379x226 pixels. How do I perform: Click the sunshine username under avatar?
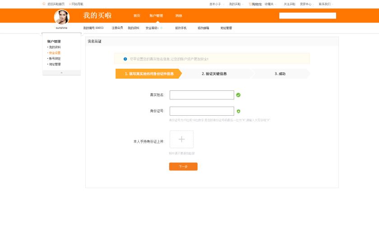coord(62,28)
